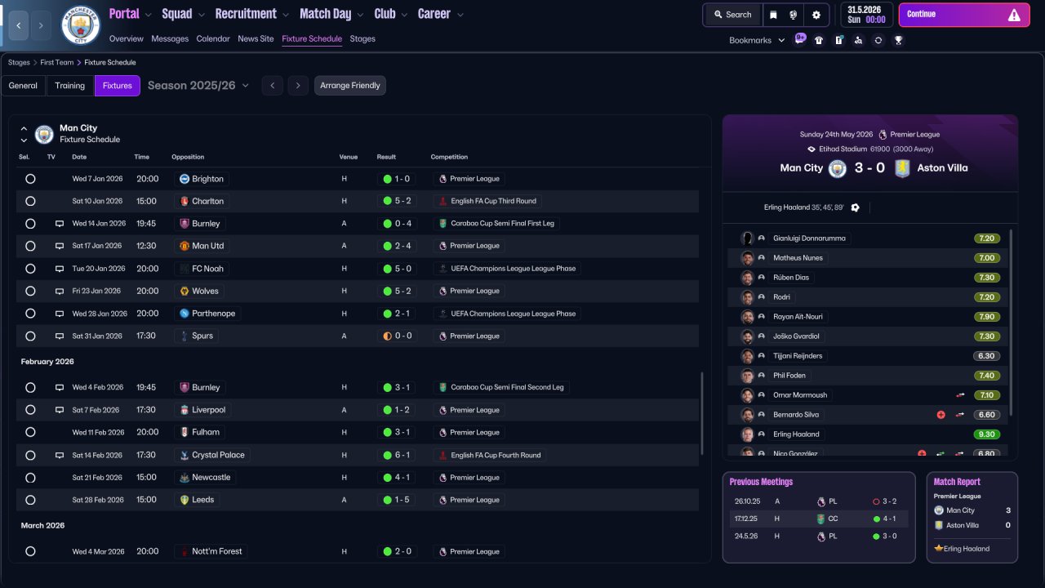Click the fixture list vertical scrollbar

pyautogui.click(x=702, y=413)
